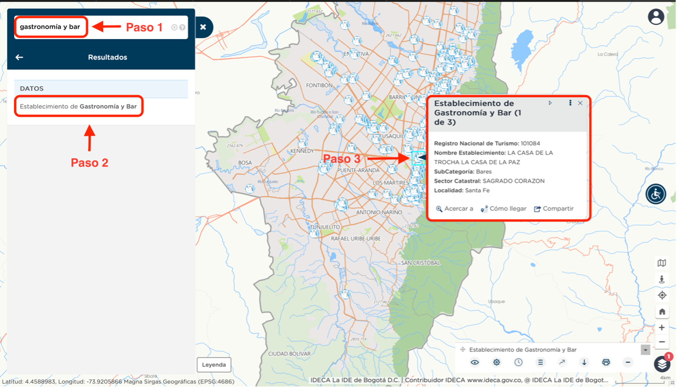The width and height of the screenshot is (677, 388).
Task: Zoom in with the plus button
Action: click(662, 327)
